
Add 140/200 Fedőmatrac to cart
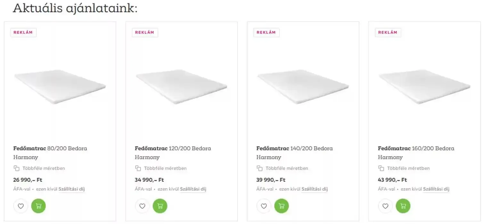[281, 206]
